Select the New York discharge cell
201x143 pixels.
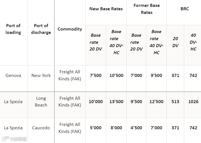(41, 76)
